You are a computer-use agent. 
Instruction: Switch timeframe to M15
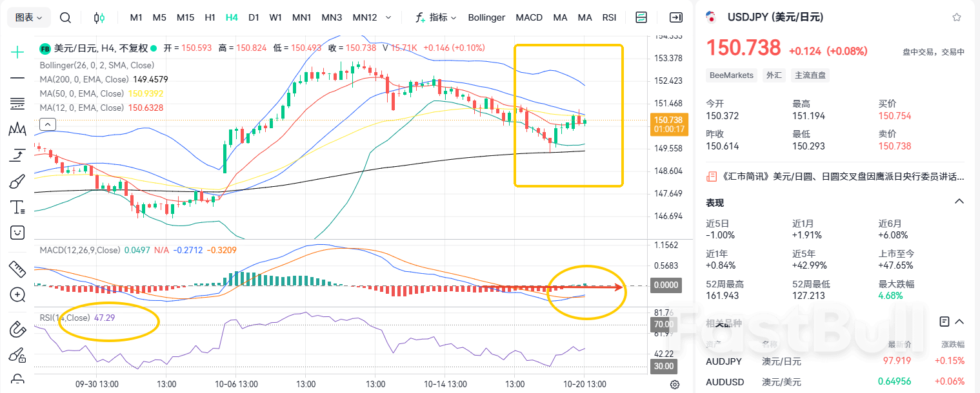point(185,17)
